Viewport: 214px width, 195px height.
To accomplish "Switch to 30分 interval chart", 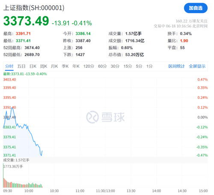I will pyautogui.click(x=115, y=66).
